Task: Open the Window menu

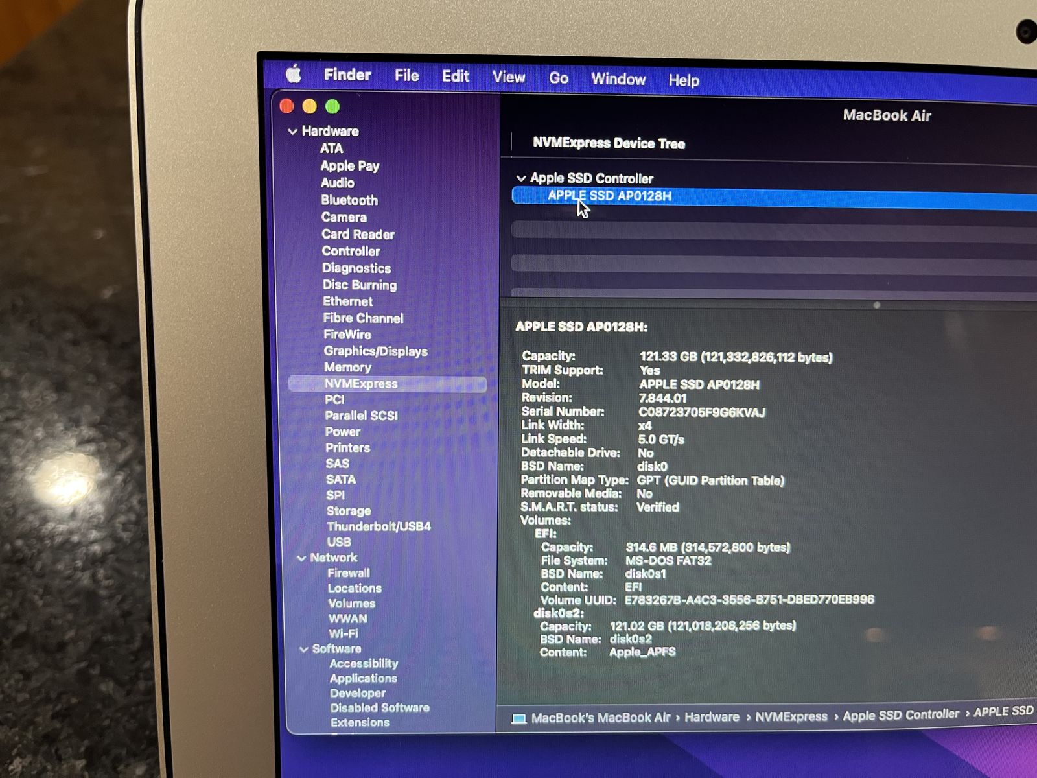Action: [x=618, y=79]
